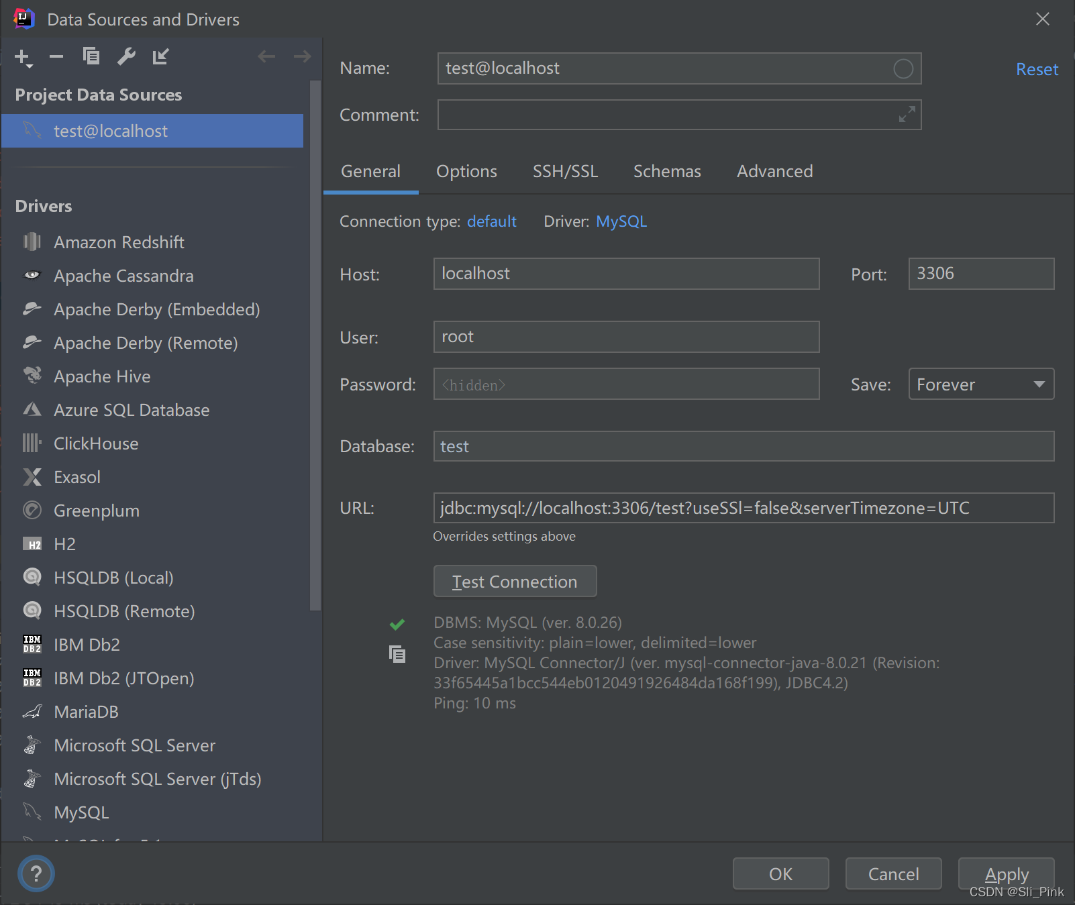Select Apache Derby (Embedded) driver

152,309
